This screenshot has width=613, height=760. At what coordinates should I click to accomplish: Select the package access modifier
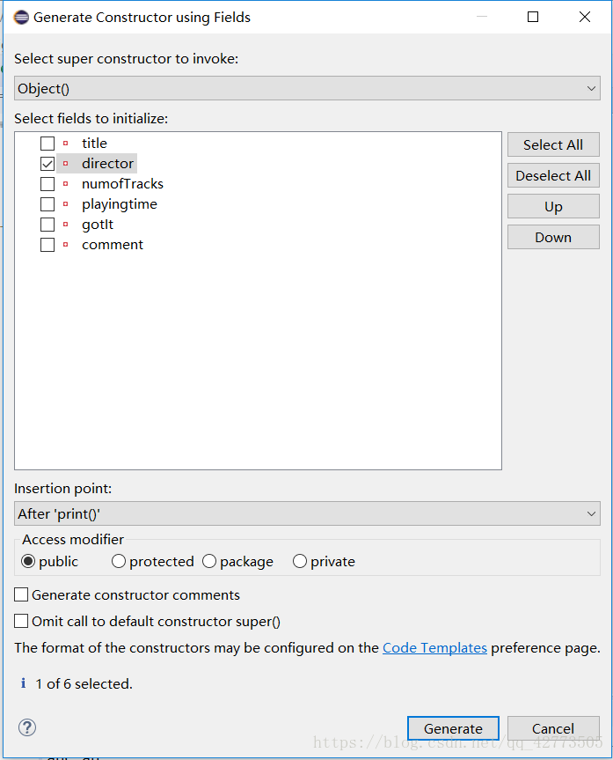click(209, 561)
